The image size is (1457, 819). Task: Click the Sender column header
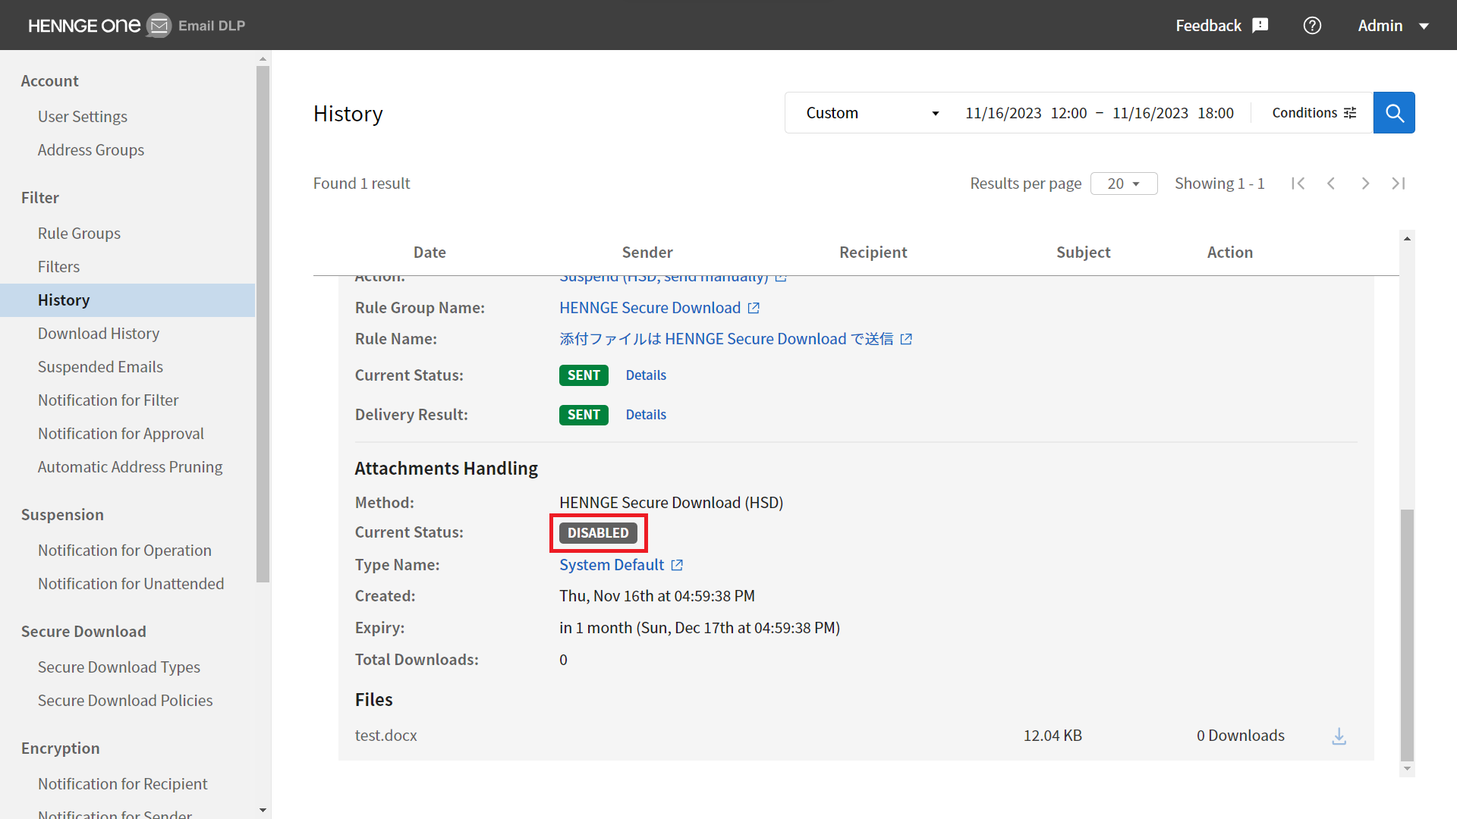[647, 253]
